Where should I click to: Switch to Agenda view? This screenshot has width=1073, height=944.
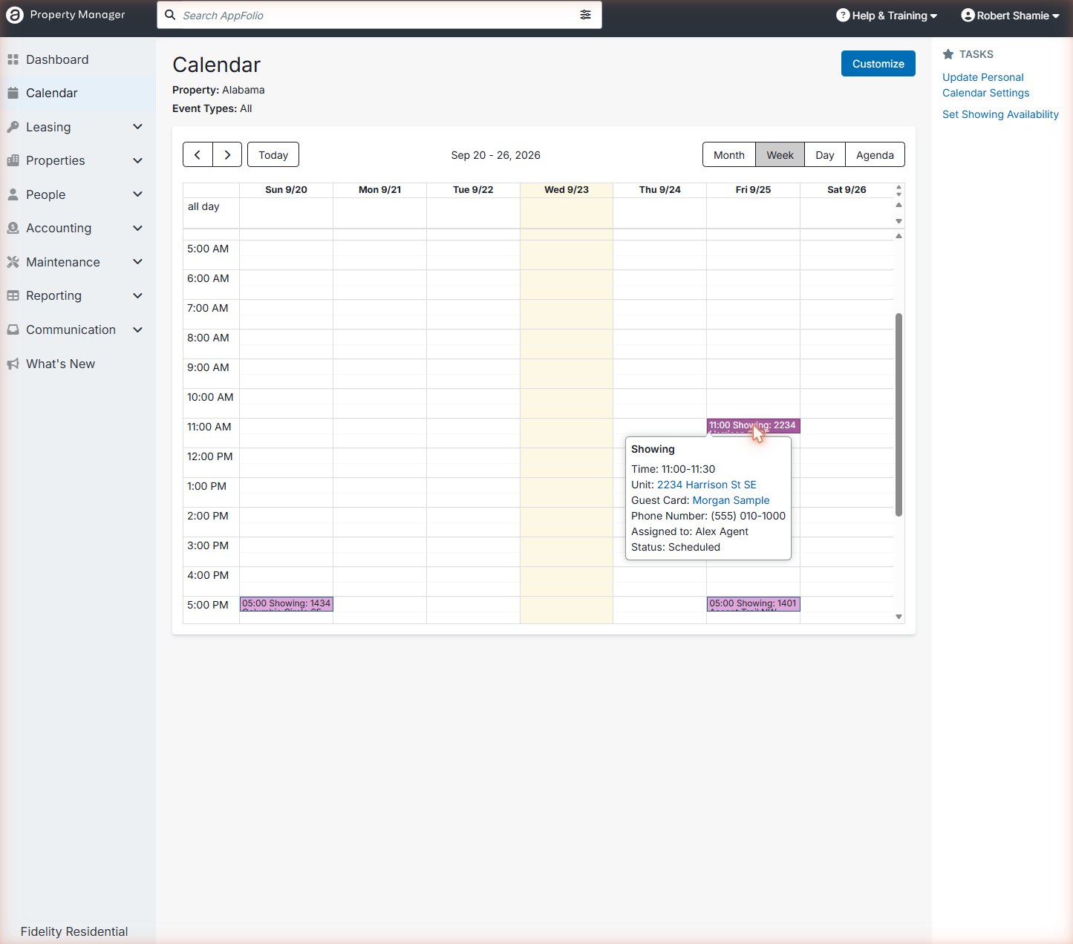point(875,154)
